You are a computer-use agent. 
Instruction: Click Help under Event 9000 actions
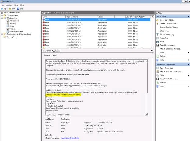pyautogui.click(x=162, y=86)
